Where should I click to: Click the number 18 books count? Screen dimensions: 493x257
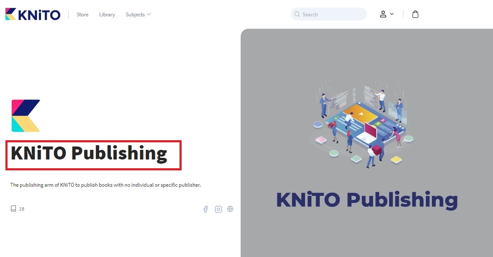(22, 209)
